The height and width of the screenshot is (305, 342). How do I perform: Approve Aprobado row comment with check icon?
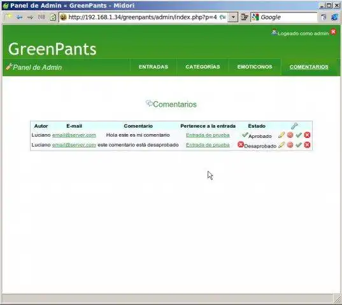click(x=299, y=135)
